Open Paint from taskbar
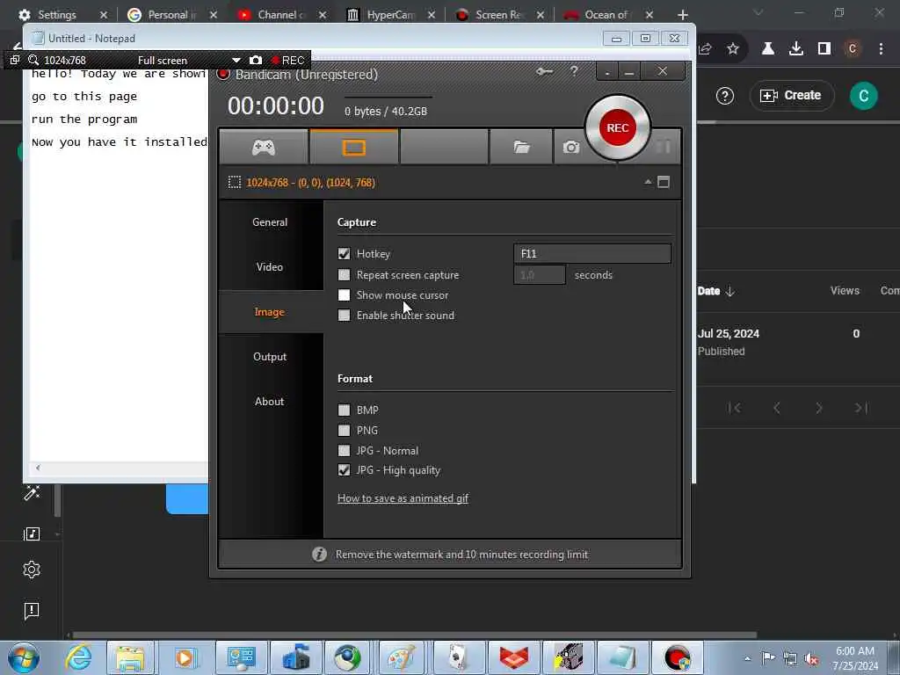Image resolution: width=900 pixels, height=675 pixels. (x=403, y=657)
